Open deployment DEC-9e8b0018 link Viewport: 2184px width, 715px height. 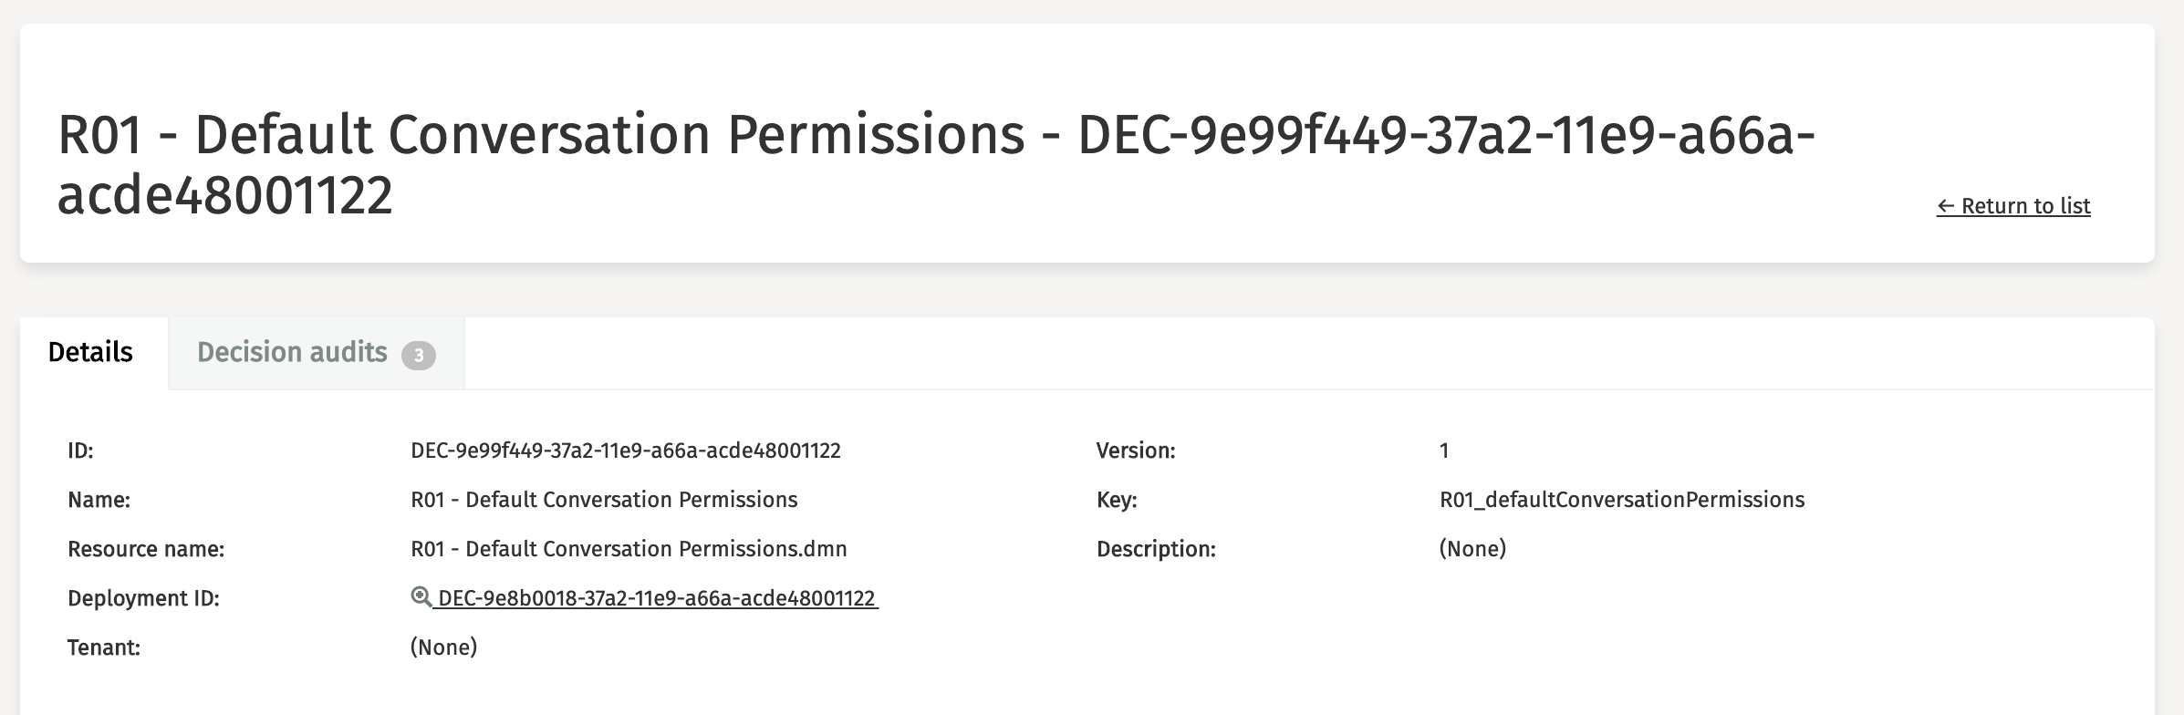(x=656, y=599)
